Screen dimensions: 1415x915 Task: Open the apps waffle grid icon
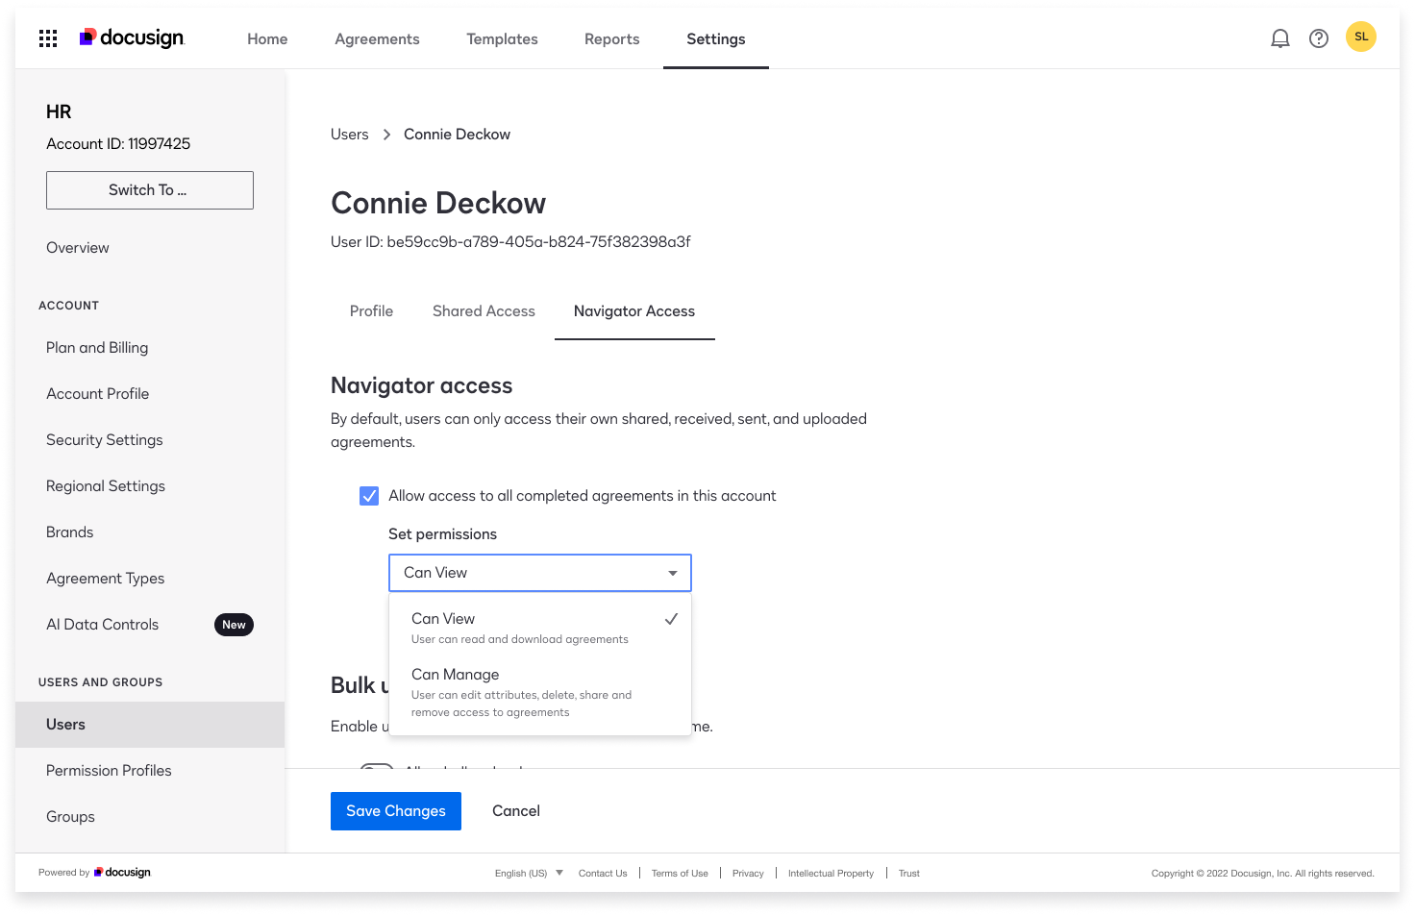click(x=47, y=37)
